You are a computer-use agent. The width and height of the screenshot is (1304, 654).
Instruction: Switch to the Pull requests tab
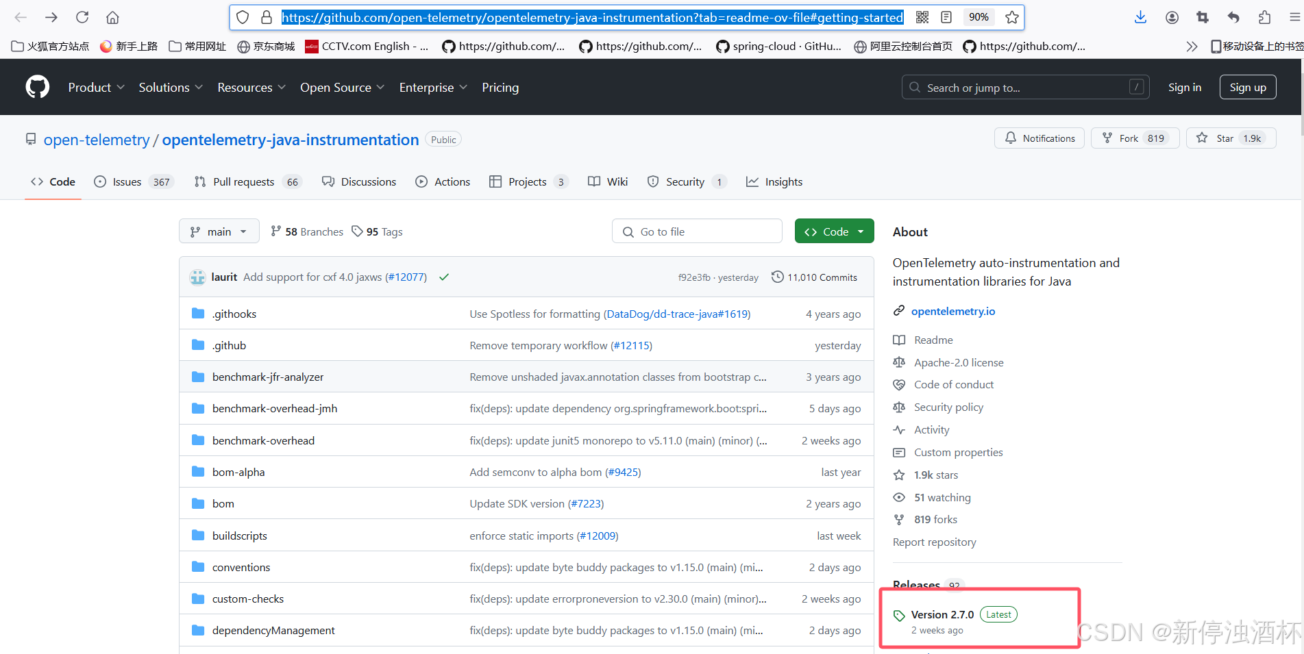(x=243, y=181)
